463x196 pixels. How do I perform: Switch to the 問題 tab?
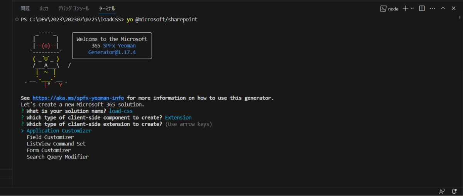[x=25, y=8]
